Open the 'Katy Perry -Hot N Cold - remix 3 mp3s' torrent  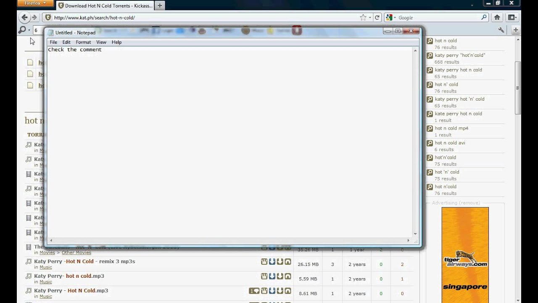(x=84, y=261)
